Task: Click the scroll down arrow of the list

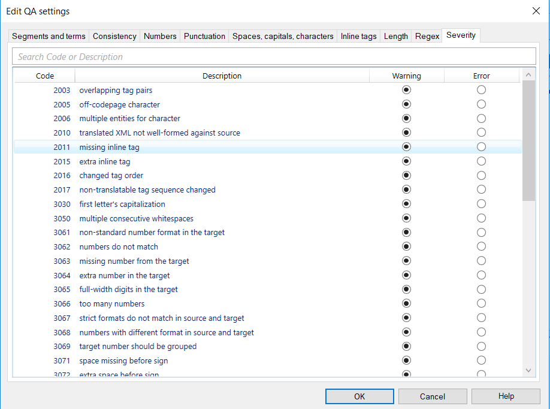Action: (528, 371)
